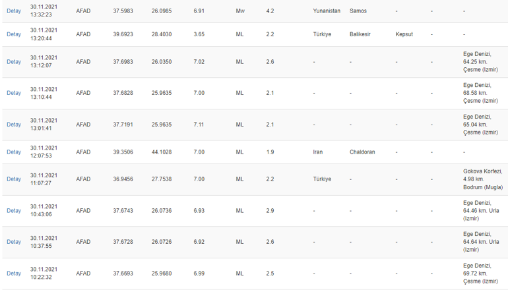View Detay of Gokova Korfezi Bodrum event
This screenshot has height=290, width=508.
pyautogui.click(x=14, y=179)
